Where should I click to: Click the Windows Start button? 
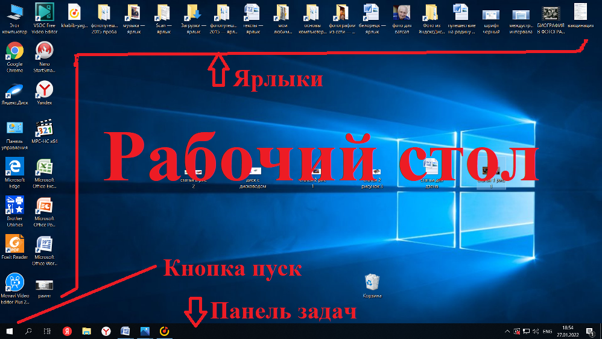pos(9,331)
